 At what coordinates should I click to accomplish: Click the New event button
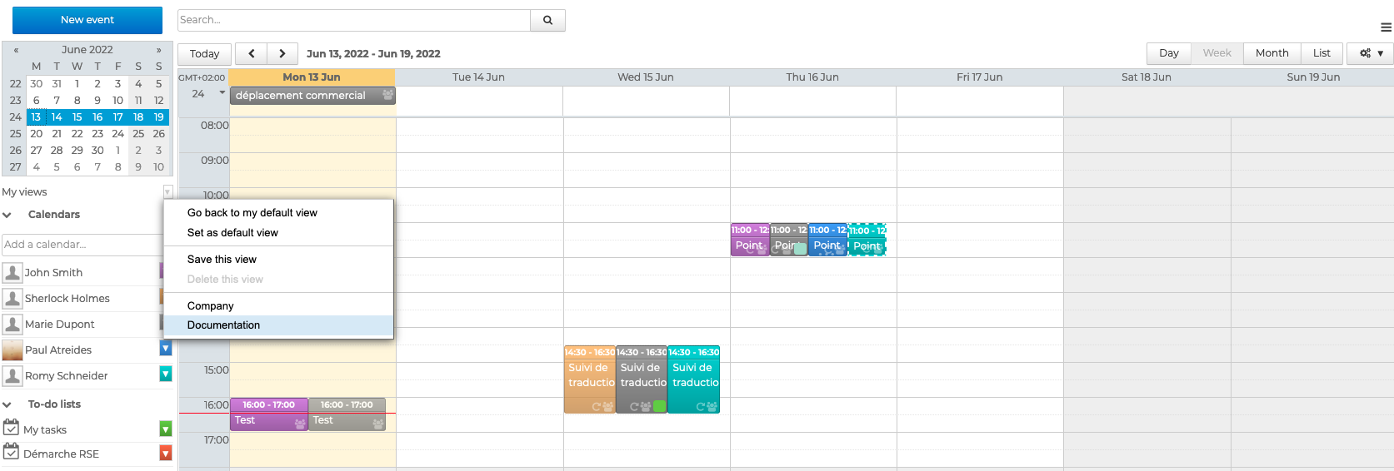click(87, 20)
